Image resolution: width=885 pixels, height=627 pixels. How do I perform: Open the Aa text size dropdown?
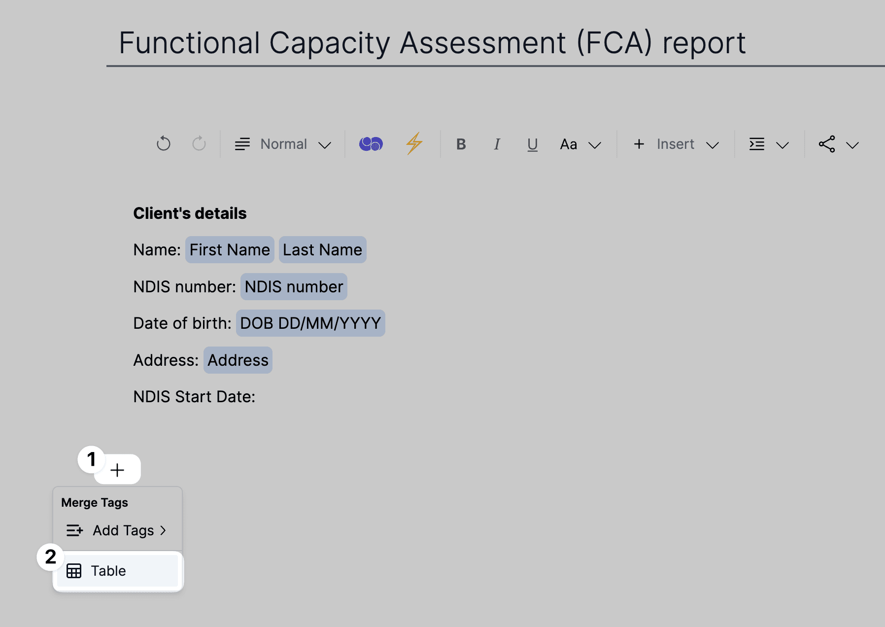[x=580, y=144]
